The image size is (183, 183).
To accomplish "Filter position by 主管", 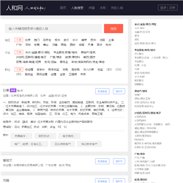I will pyautogui.click(x=63, y=74).
